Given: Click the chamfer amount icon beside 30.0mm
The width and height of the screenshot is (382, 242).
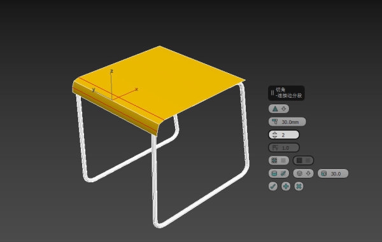Looking at the screenshot, I should [275, 121].
